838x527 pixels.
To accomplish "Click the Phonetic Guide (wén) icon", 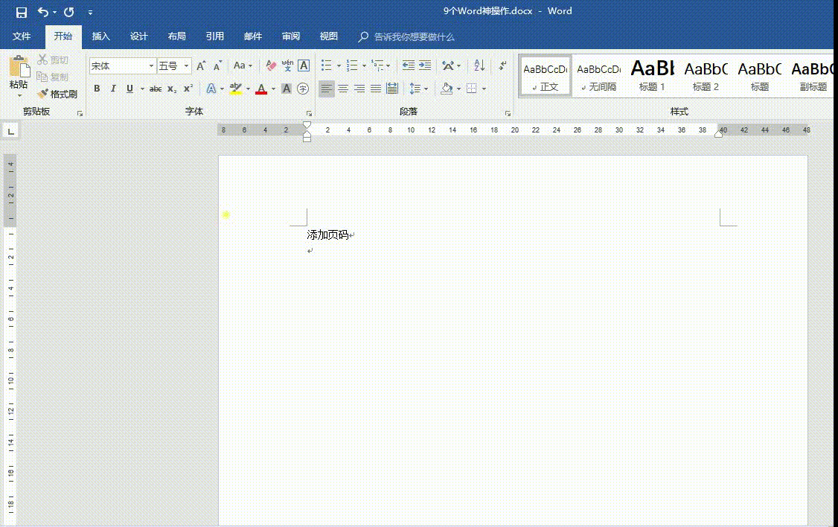I will coord(287,66).
